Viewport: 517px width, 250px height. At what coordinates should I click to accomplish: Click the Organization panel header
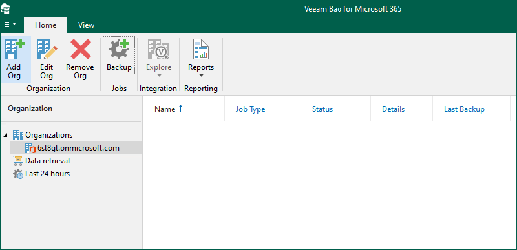click(30, 109)
